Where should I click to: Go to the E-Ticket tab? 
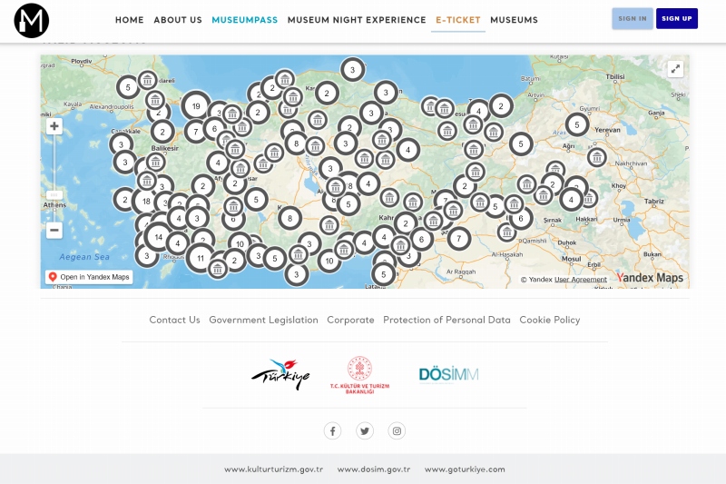pyautogui.click(x=458, y=20)
